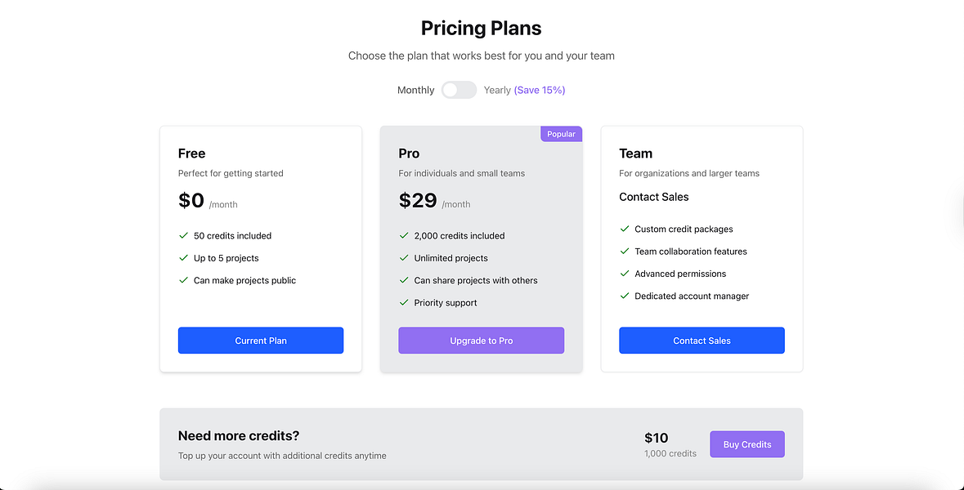Click the checkmark beside "50 credits included"
Image resolution: width=964 pixels, height=490 pixels.
[x=183, y=235]
